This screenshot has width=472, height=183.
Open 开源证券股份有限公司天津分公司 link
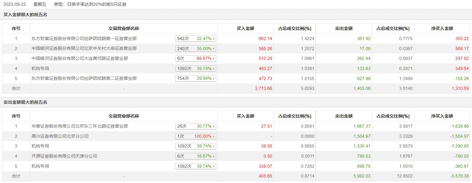pyautogui.click(x=64, y=156)
